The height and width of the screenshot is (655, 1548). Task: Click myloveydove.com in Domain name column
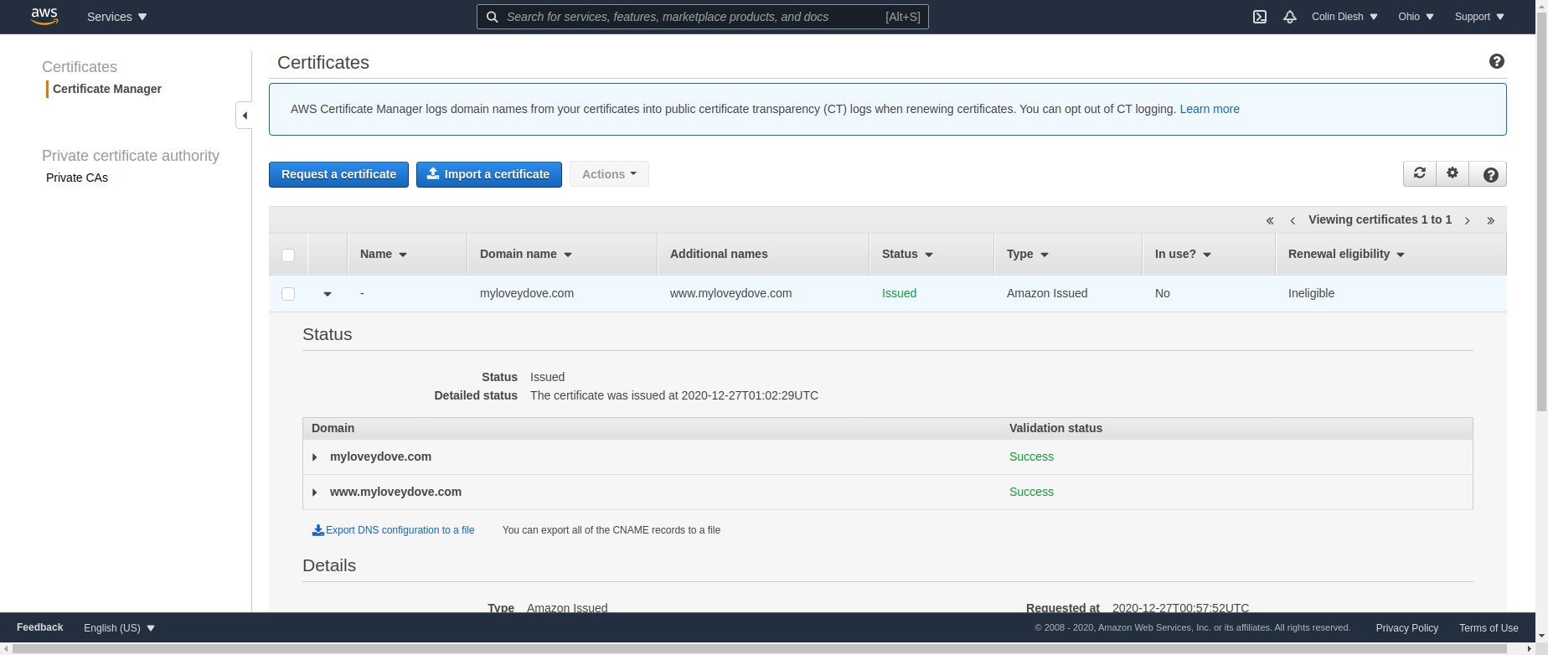[x=527, y=293]
